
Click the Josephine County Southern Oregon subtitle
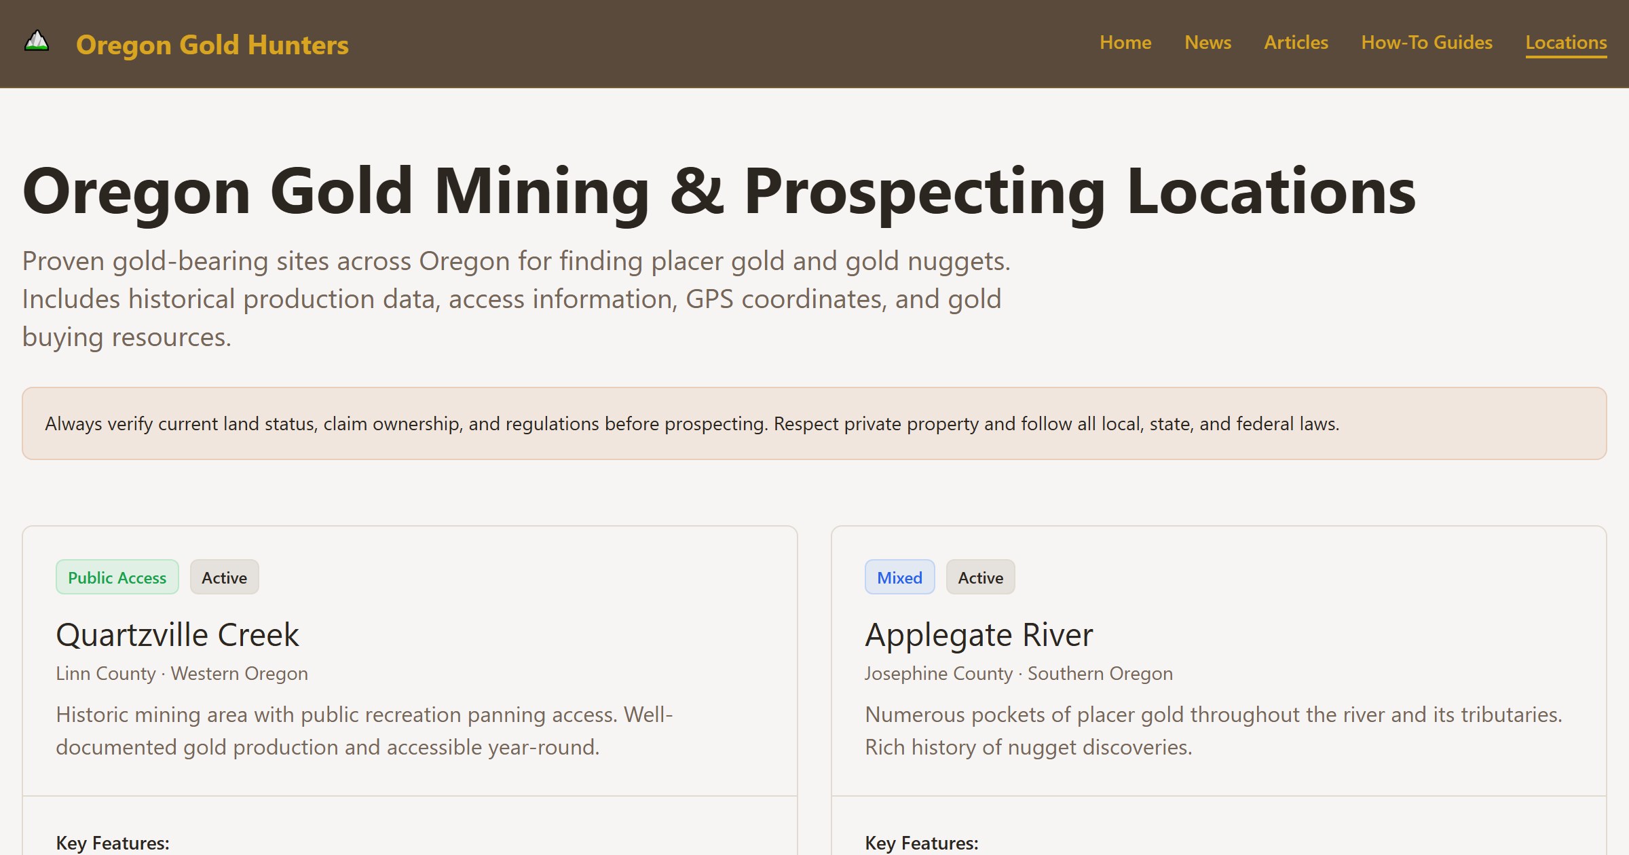point(1018,673)
